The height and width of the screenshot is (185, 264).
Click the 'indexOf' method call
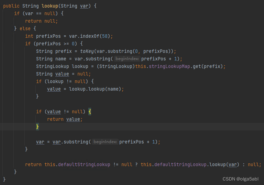coord(90,36)
